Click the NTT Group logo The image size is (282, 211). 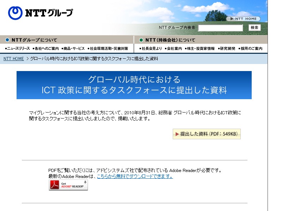point(41,13)
